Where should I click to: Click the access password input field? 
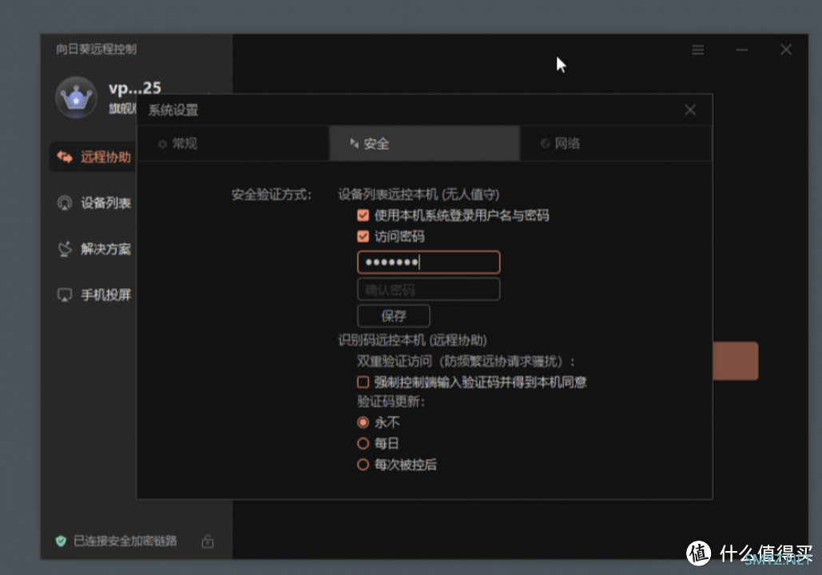coord(429,262)
